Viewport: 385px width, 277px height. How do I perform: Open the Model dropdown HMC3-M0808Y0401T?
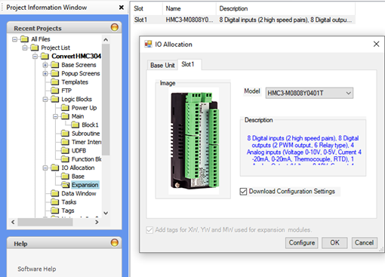pyautogui.click(x=310, y=93)
